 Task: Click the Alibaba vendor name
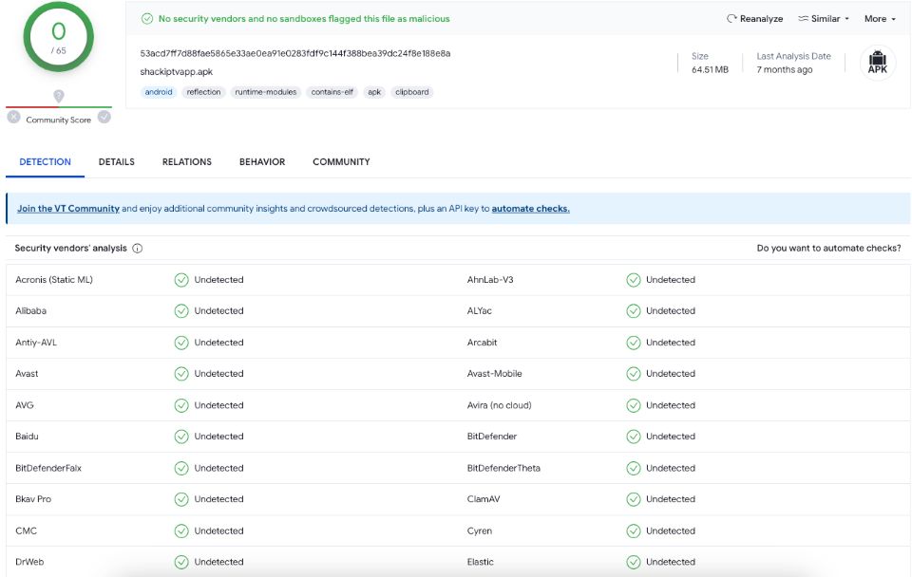click(30, 311)
